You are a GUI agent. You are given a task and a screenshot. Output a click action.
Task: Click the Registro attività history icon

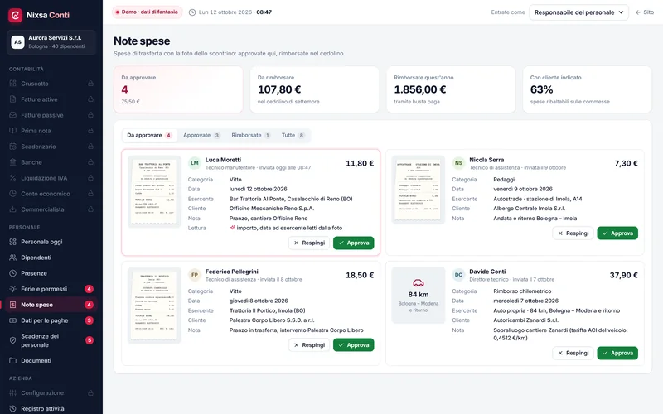point(12,408)
